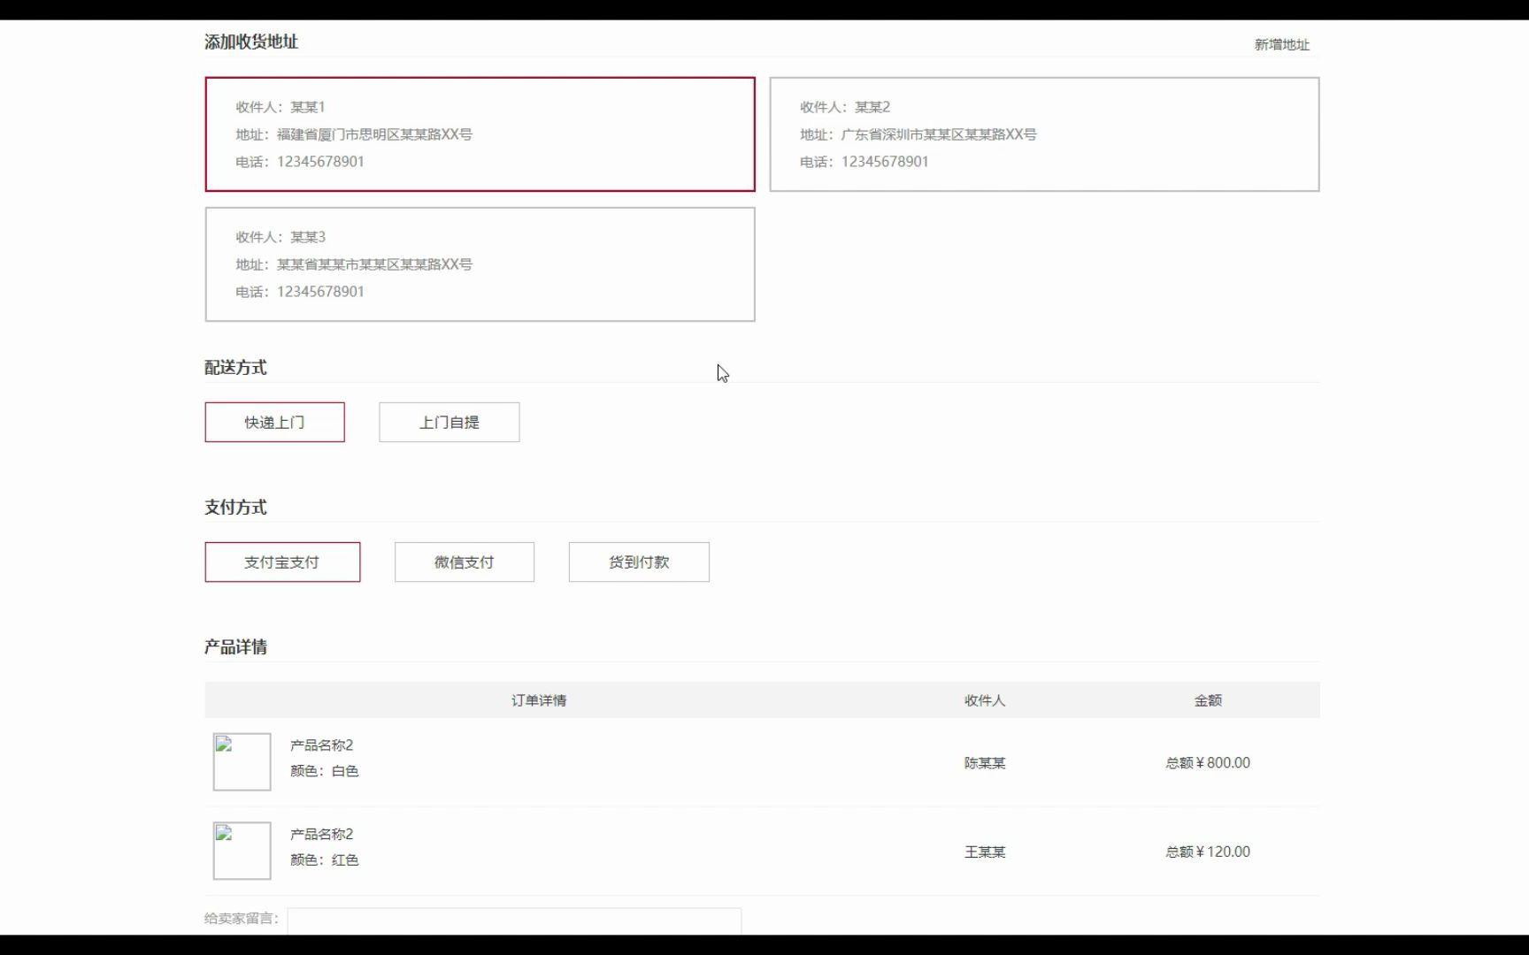Click the 支付方式 section heading
The image size is (1529, 955).
click(235, 507)
